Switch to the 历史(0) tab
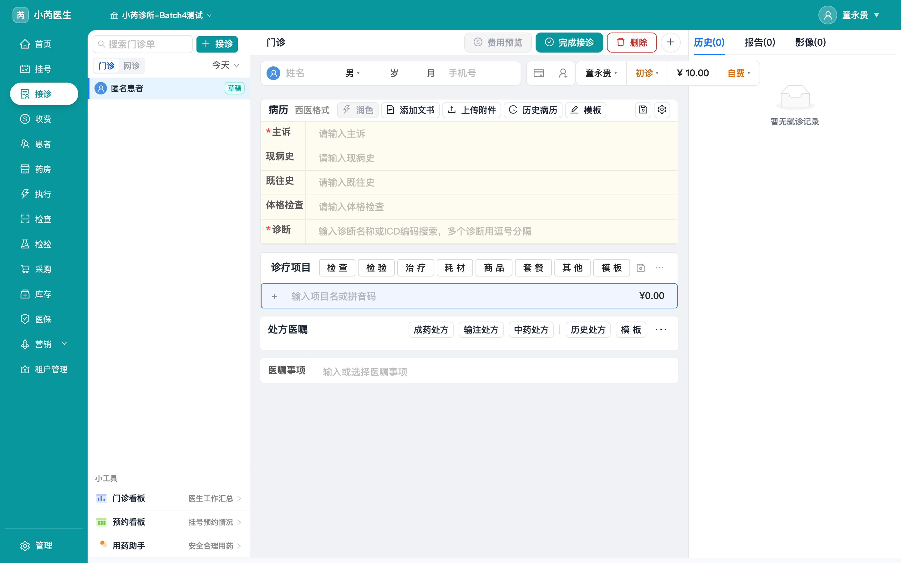This screenshot has height=563, width=901. tap(709, 43)
